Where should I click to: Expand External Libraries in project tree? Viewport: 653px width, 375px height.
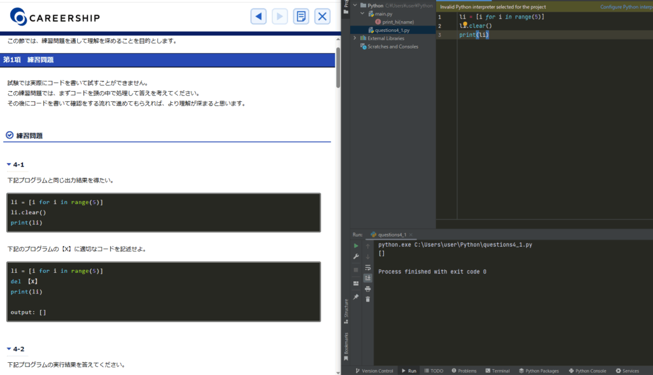tap(355, 38)
